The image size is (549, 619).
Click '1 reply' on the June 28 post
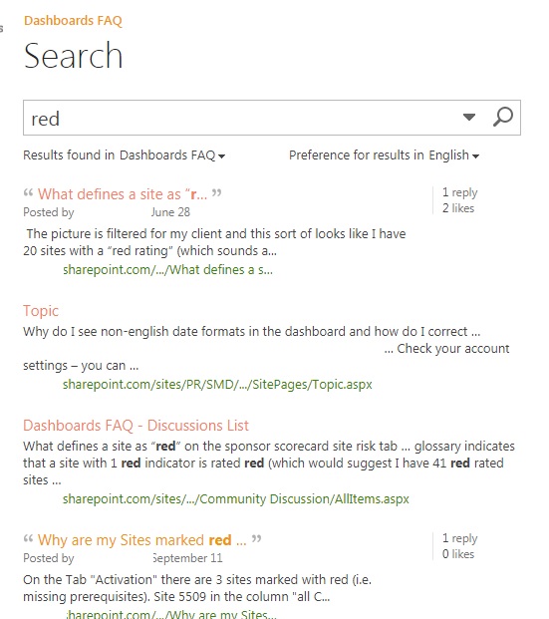coord(459,192)
